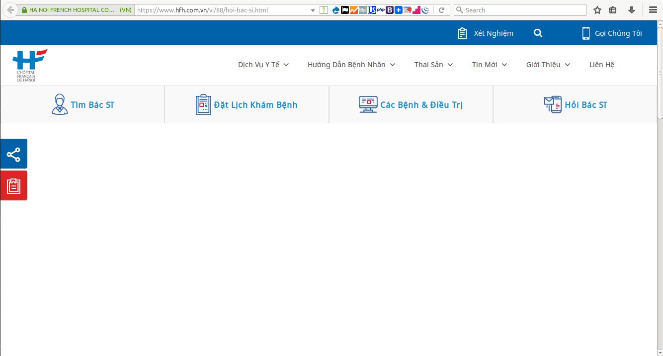Image resolution: width=663 pixels, height=356 pixels.
Task: Open the Xét Nghiệm link
Action: click(494, 33)
